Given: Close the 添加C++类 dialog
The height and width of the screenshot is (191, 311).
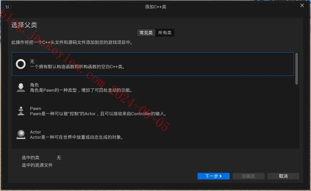Looking at the screenshot, I should tap(302, 5).
